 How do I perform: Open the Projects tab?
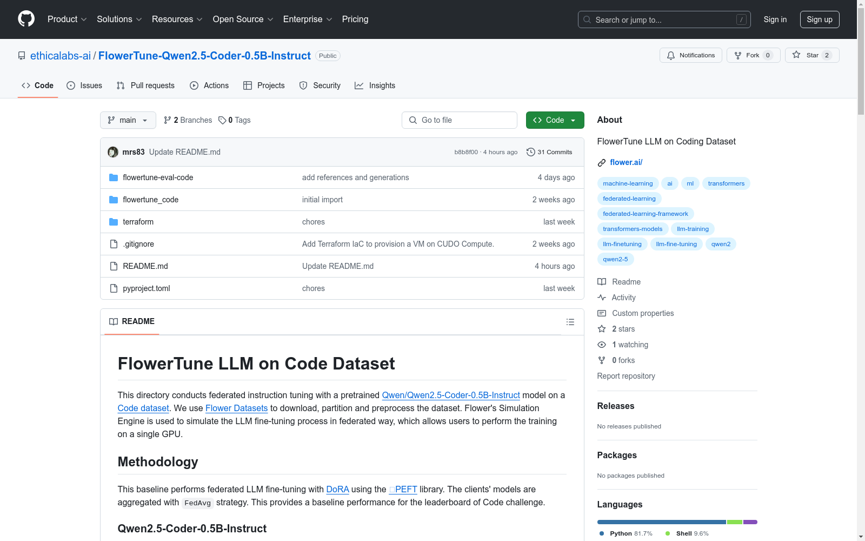coord(264,85)
